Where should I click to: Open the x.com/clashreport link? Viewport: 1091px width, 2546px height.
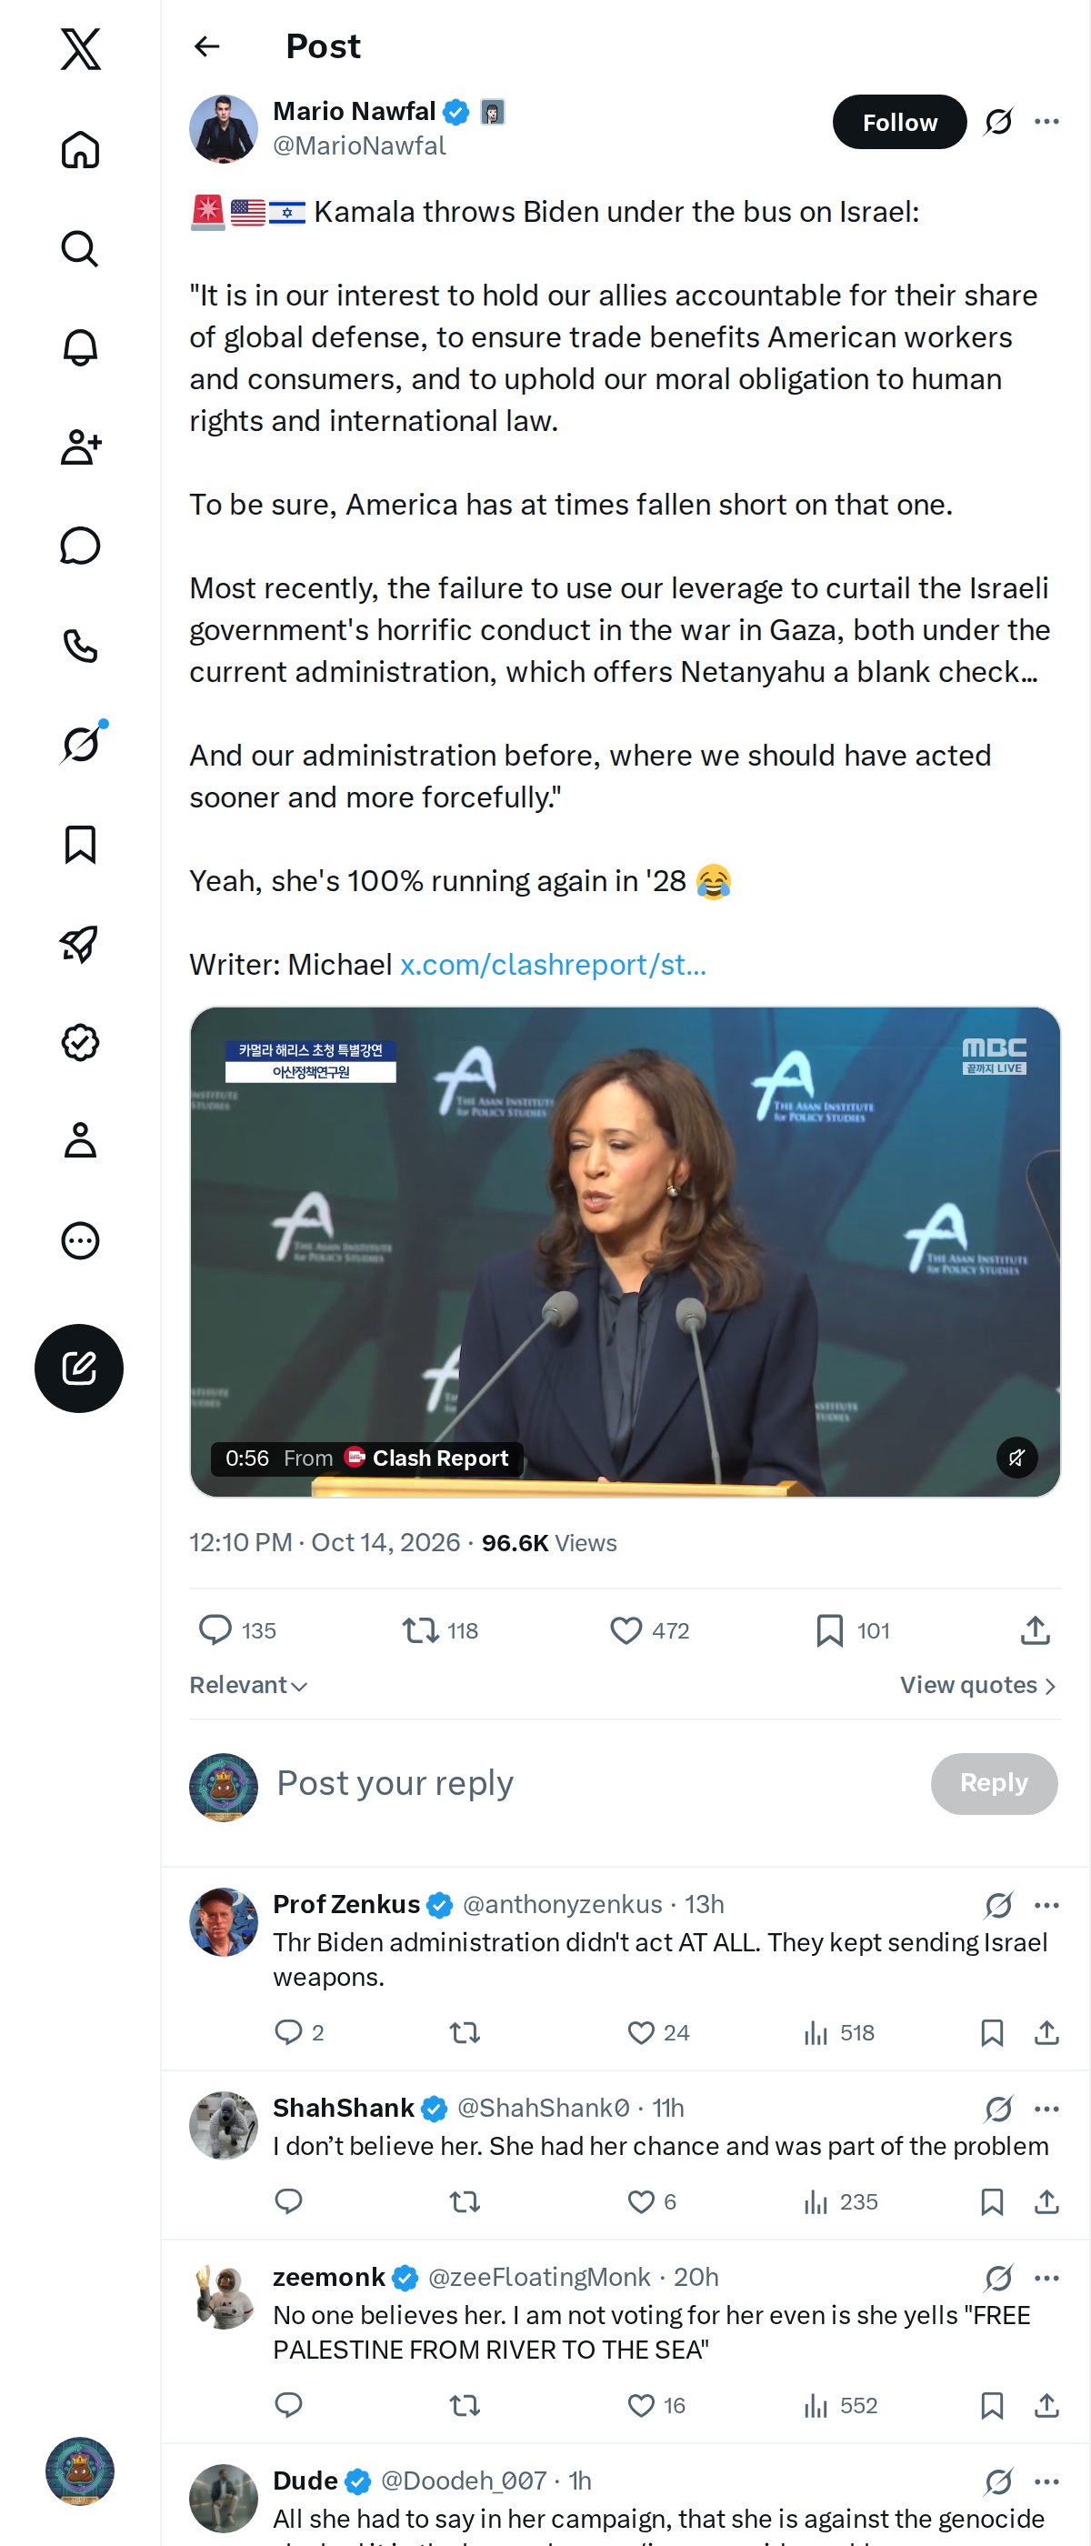click(x=553, y=965)
